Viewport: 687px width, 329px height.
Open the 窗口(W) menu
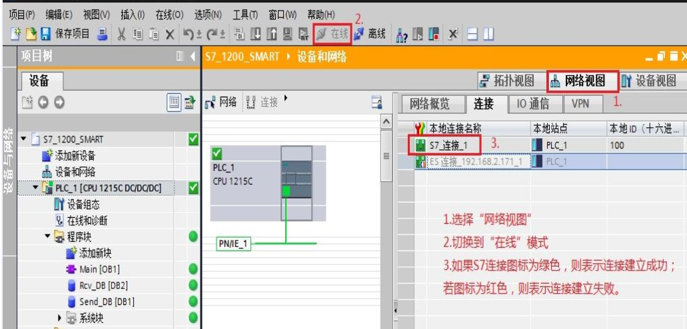pyautogui.click(x=283, y=15)
